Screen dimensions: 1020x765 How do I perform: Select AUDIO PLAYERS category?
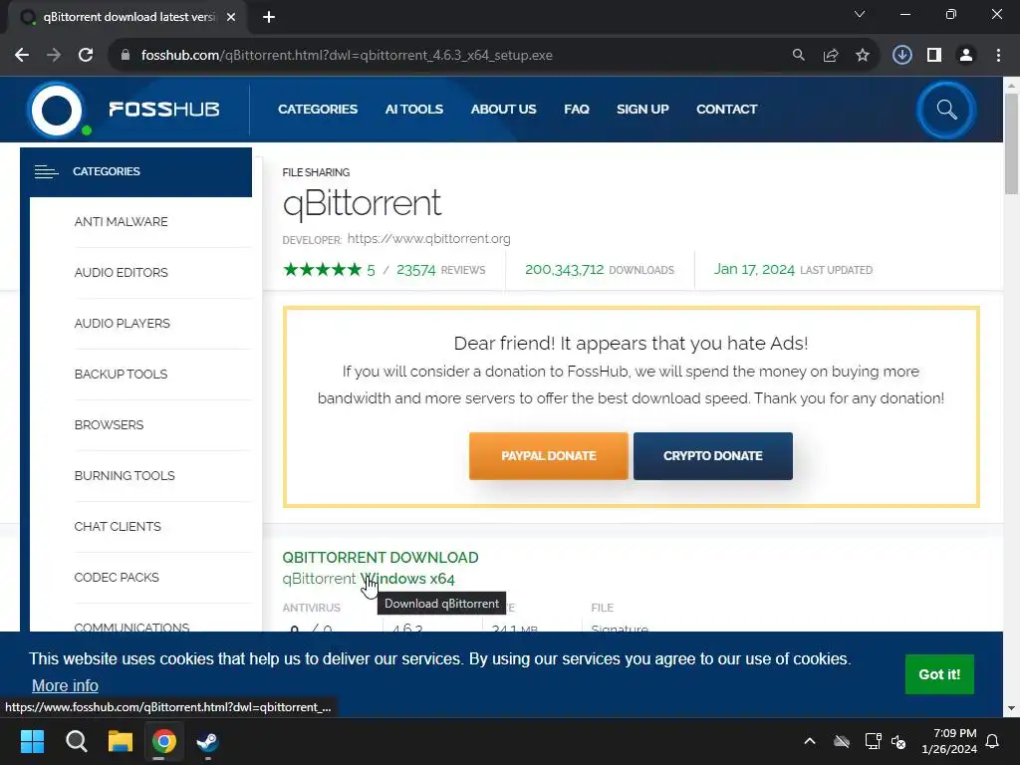pos(123,324)
